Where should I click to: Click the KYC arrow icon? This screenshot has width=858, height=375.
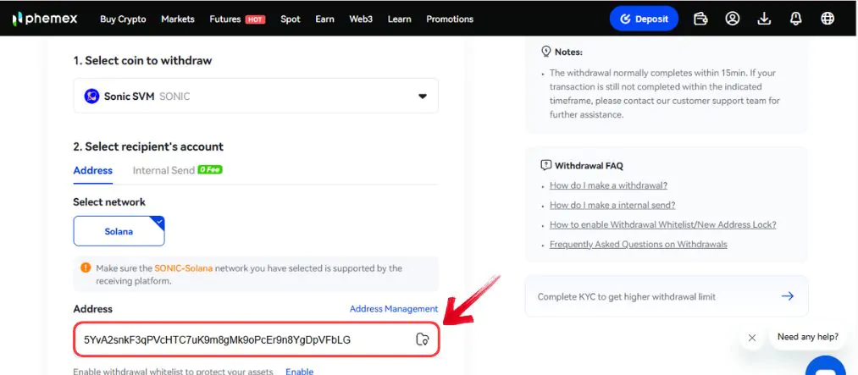pyautogui.click(x=788, y=296)
